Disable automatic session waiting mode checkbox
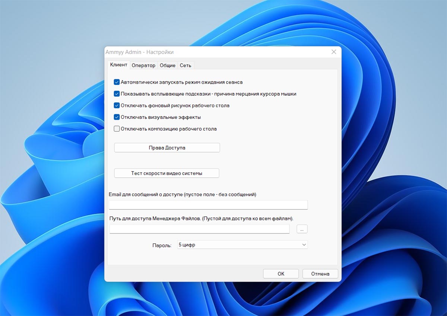Viewport: 447px width, 316px height. click(x=117, y=82)
